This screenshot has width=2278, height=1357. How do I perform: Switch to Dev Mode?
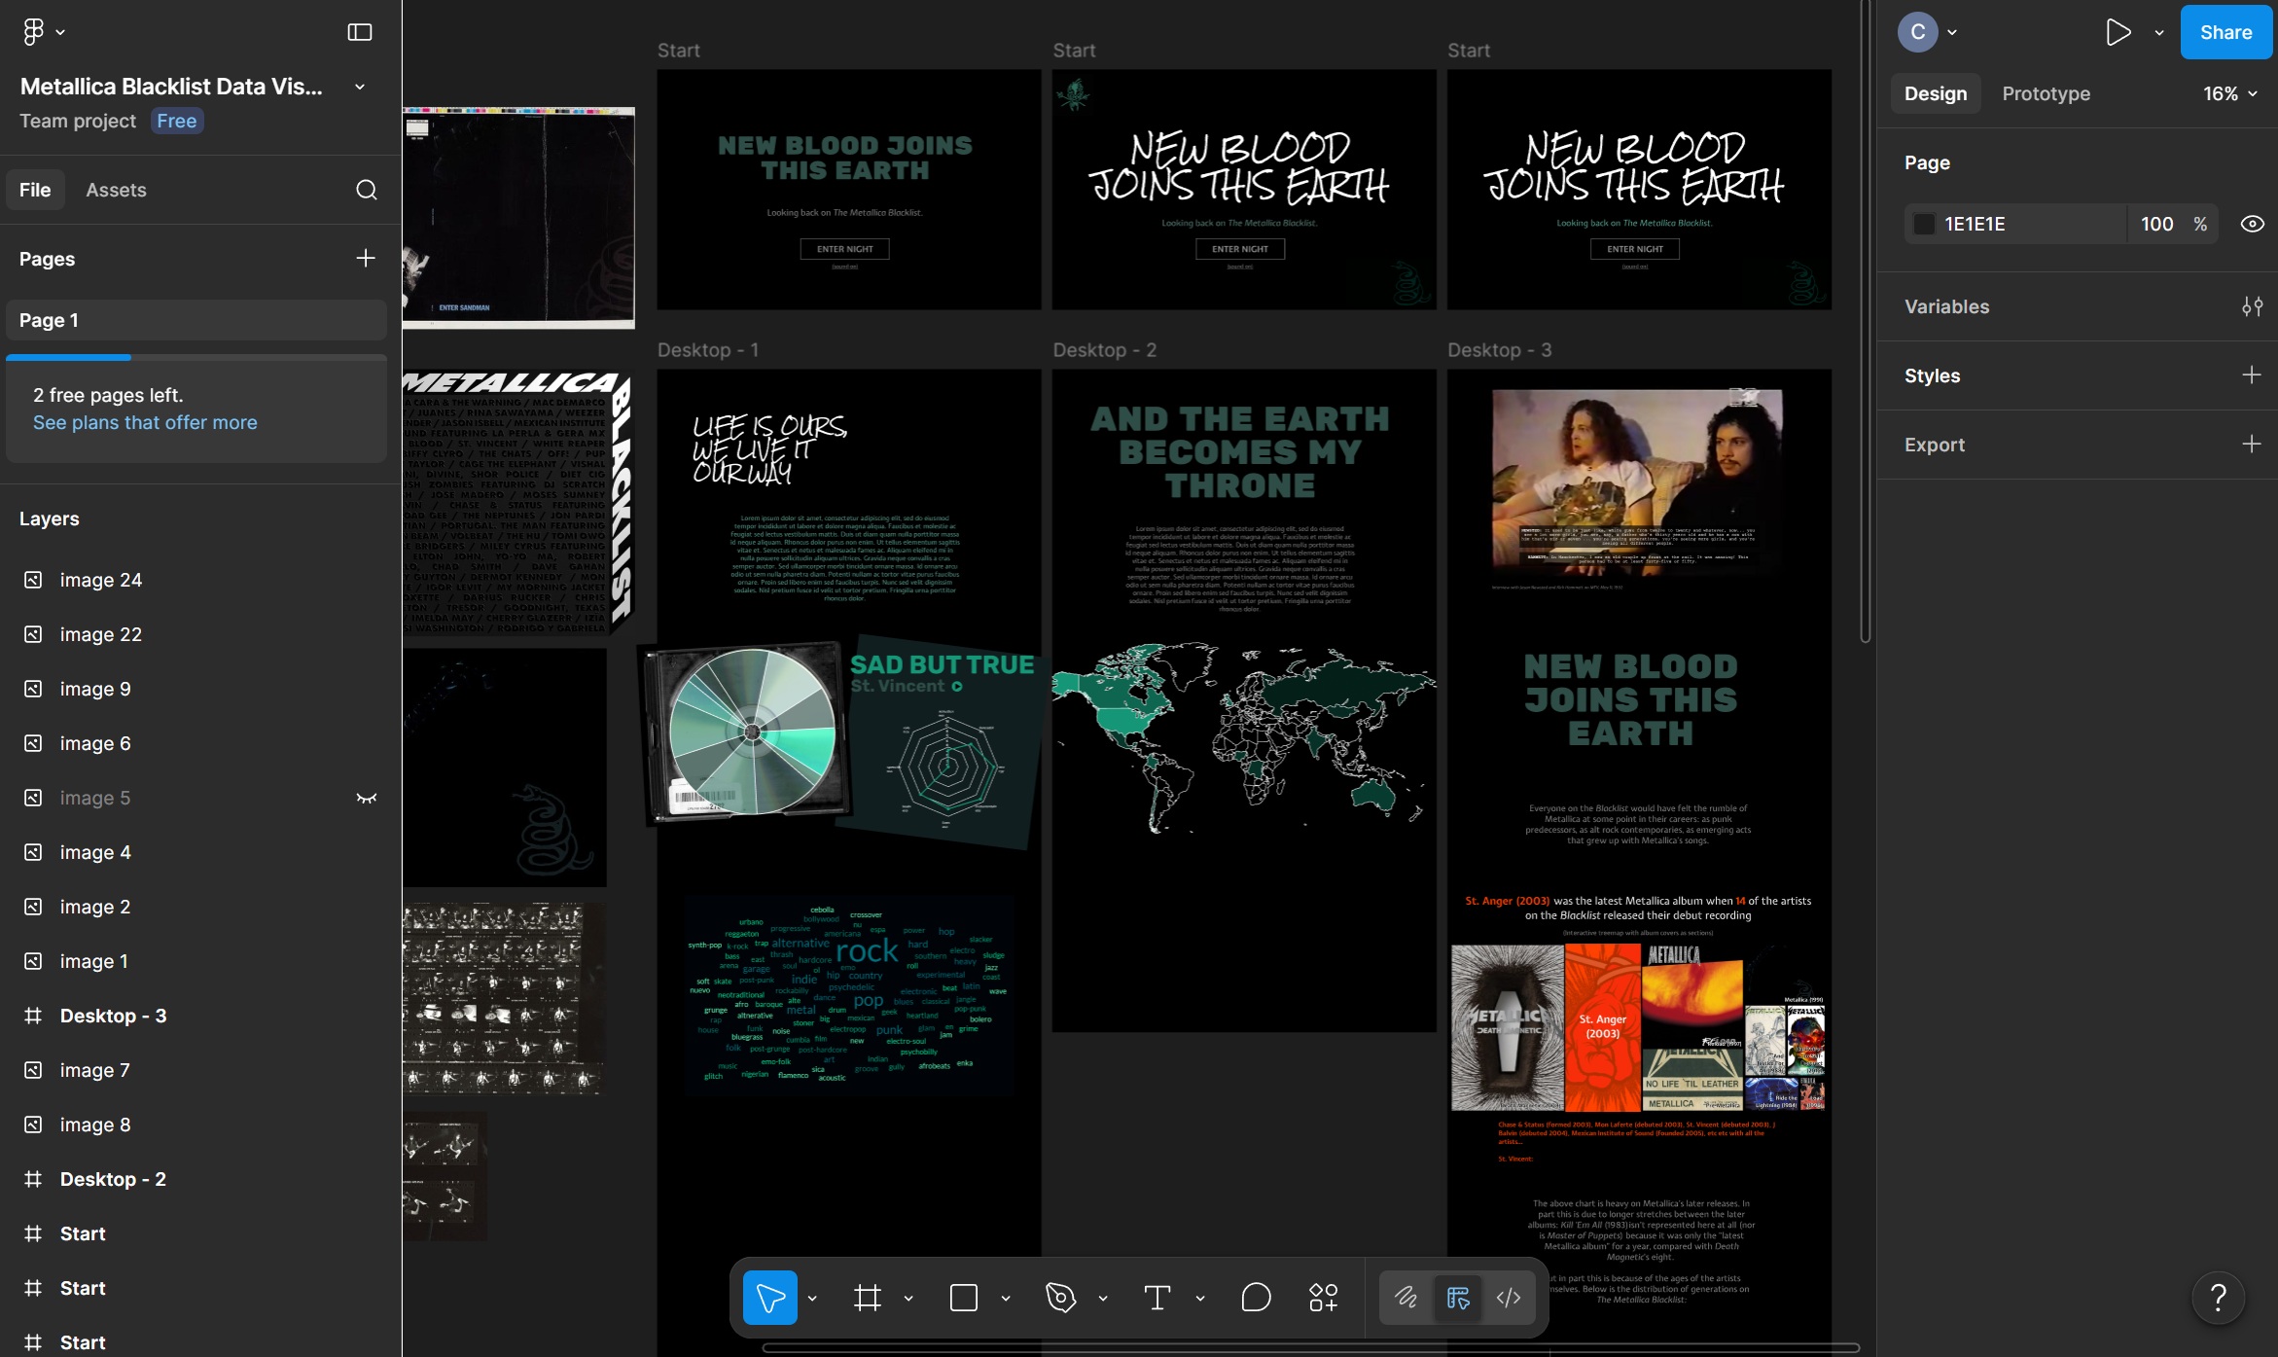click(1509, 1298)
